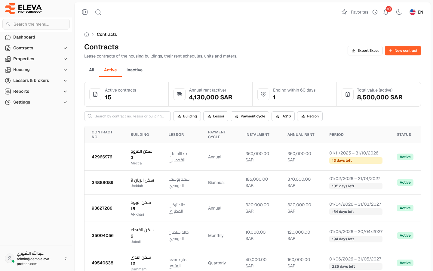Switch to the All tab
The width and height of the screenshot is (433, 271).
pyautogui.click(x=92, y=70)
